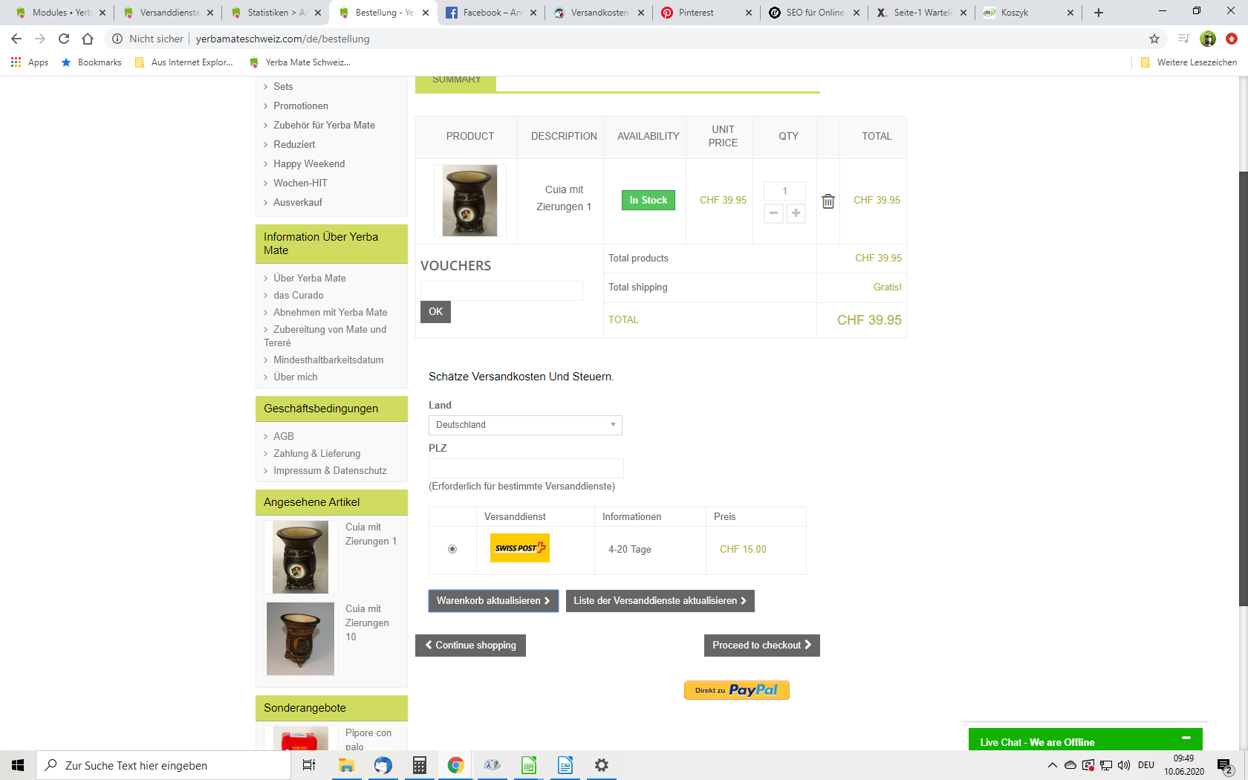Viewport: 1248px width, 780px height.
Task: Open the Happy Weekend category link
Action: (x=309, y=163)
